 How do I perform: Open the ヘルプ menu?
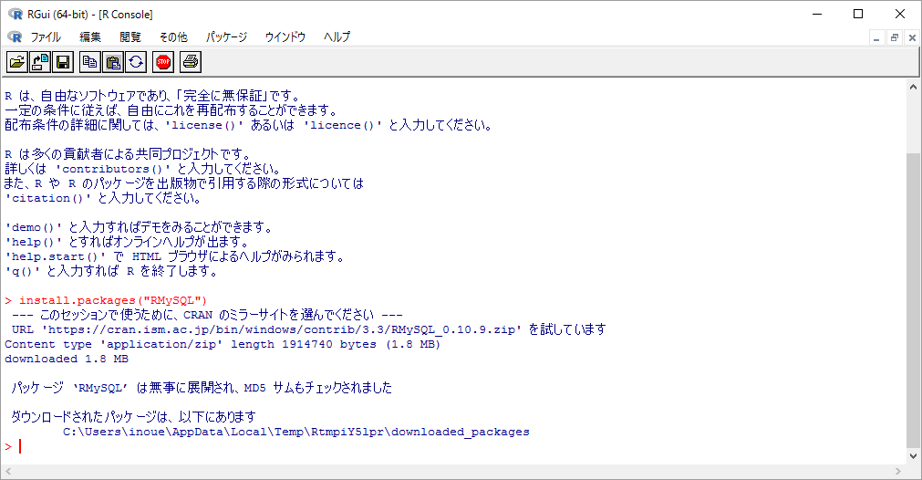(337, 37)
